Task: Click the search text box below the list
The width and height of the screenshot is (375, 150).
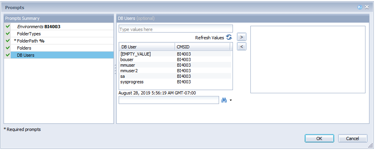Action: tap(169, 100)
